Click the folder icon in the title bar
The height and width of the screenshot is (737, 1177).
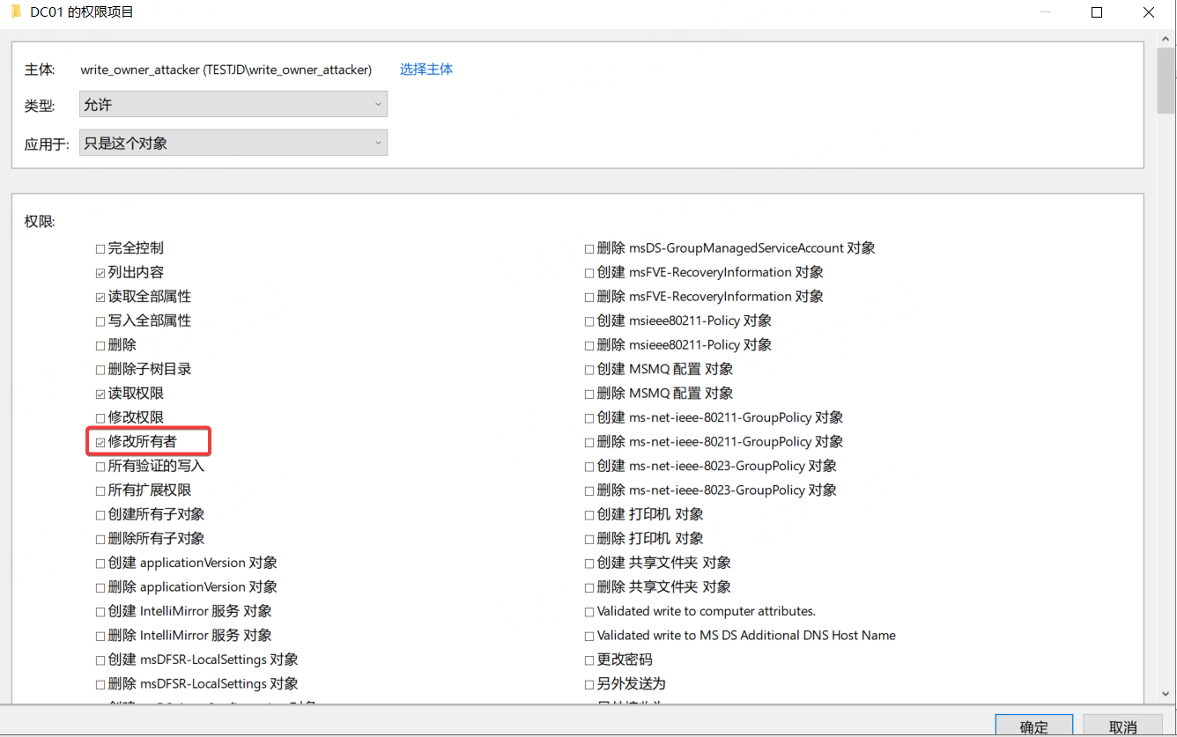tap(15, 12)
